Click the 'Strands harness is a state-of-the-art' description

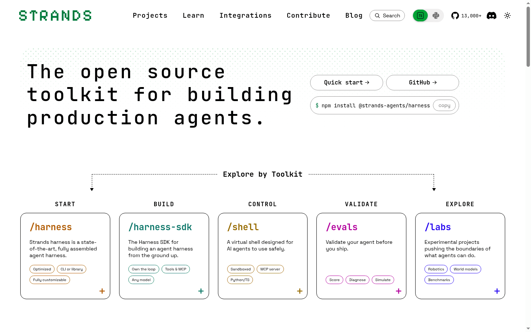(x=63, y=249)
